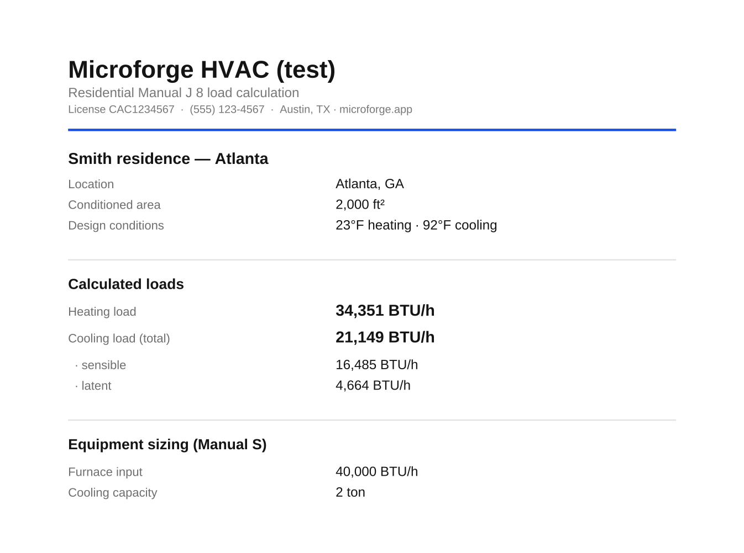Select the Residential Manual J 8 load calculation subtitle
Screen dimensions: 744x553
pyautogui.click(x=184, y=93)
